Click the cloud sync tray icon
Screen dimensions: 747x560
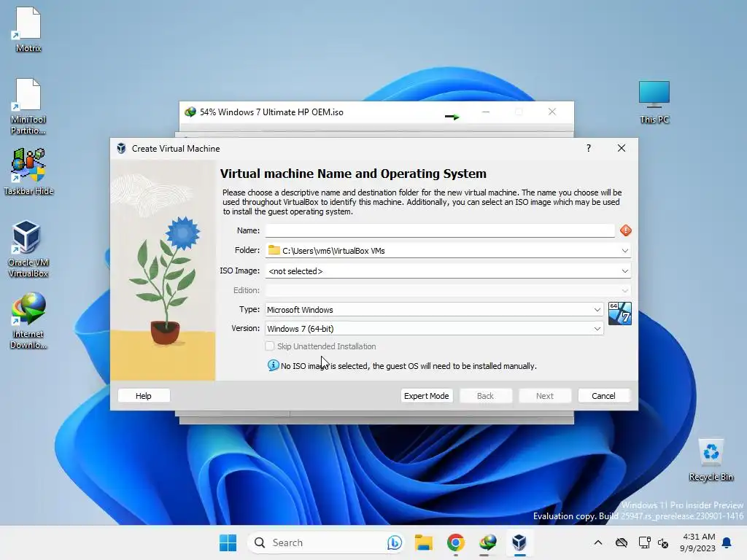click(x=622, y=542)
